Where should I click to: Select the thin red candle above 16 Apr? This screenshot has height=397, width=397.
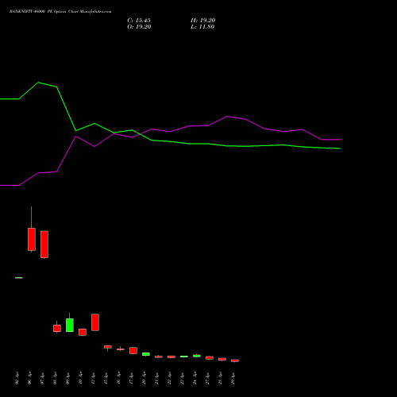click(121, 349)
